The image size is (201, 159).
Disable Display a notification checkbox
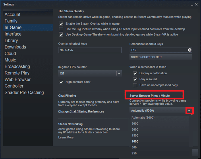pyautogui.click(x=135, y=73)
